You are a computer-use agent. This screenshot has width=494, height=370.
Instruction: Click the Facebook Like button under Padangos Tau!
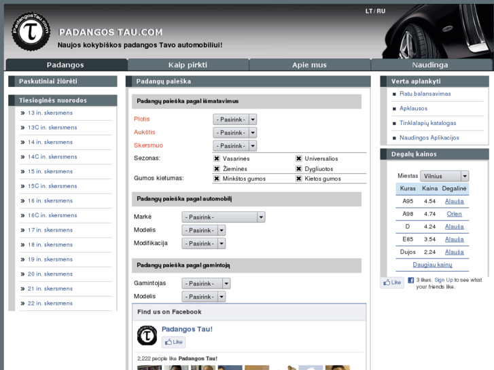pyautogui.click(x=173, y=342)
